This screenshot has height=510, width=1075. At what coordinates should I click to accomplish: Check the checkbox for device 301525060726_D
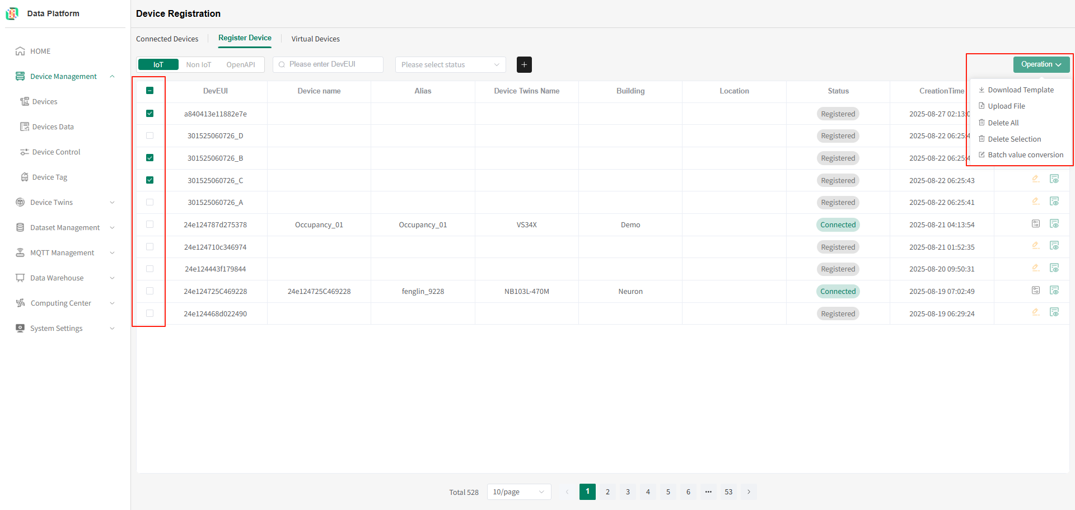(x=149, y=135)
